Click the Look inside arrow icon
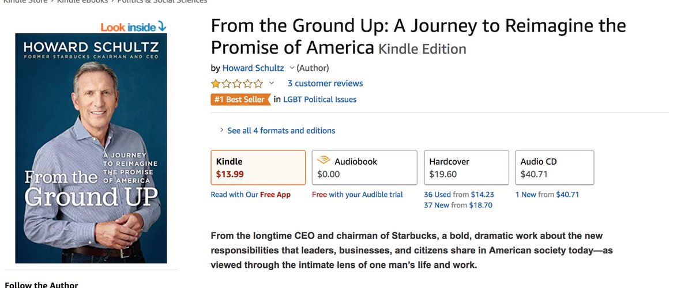The image size is (692, 288). click(161, 26)
